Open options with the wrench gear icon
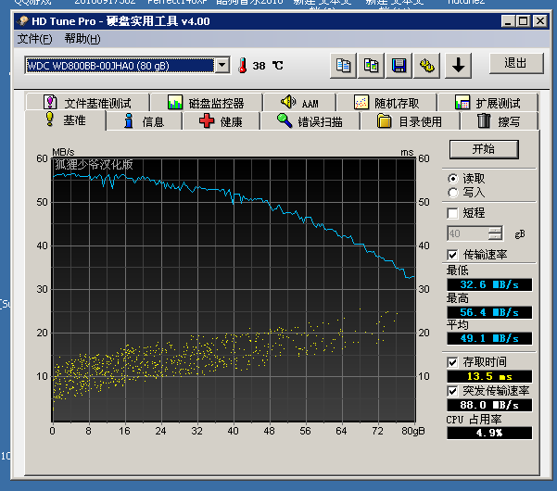The height and width of the screenshot is (491, 557). (426, 66)
